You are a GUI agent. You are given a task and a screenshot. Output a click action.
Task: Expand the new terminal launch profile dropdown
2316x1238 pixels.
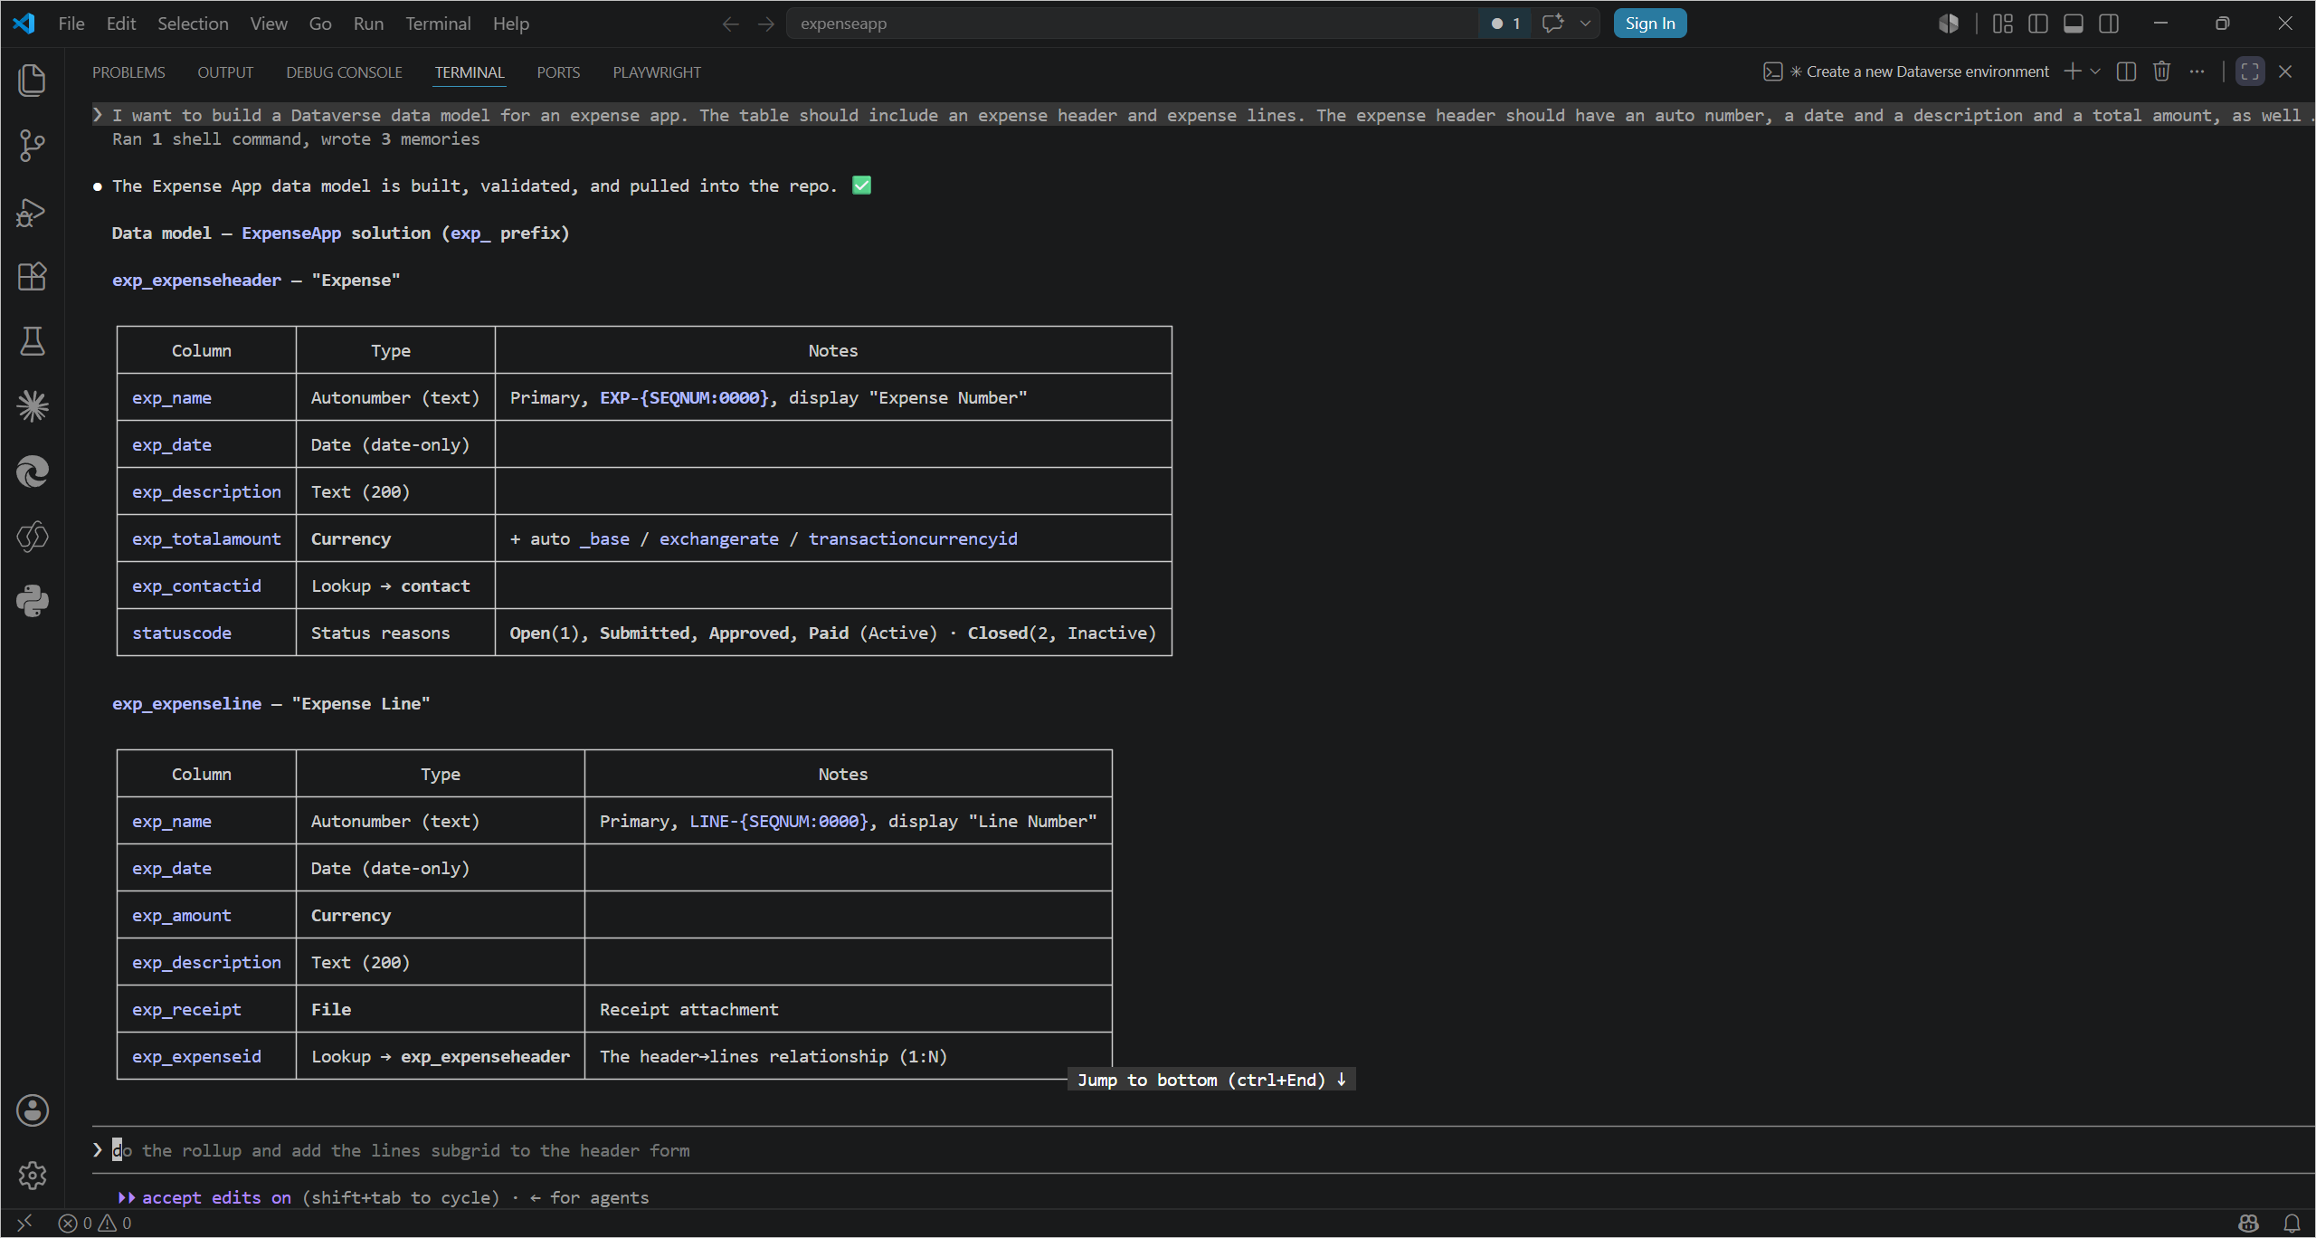[2095, 71]
